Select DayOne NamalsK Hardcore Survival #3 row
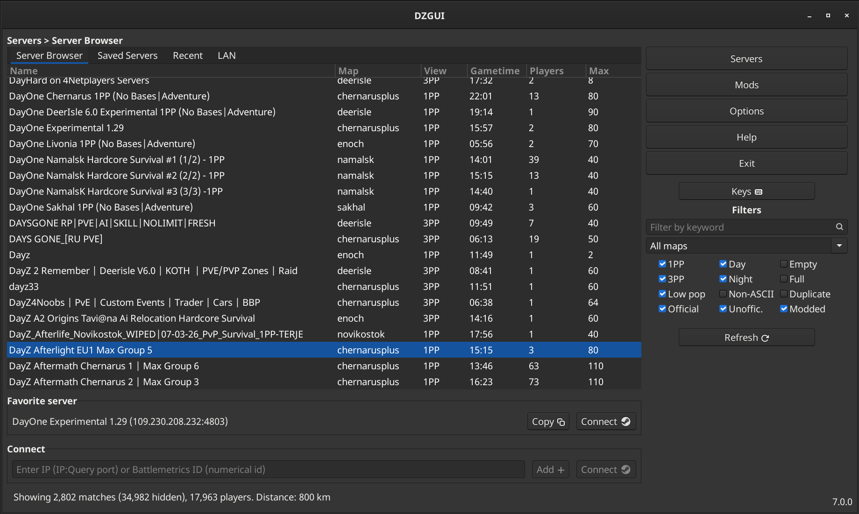Image resolution: width=859 pixels, height=514 pixels. click(324, 191)
